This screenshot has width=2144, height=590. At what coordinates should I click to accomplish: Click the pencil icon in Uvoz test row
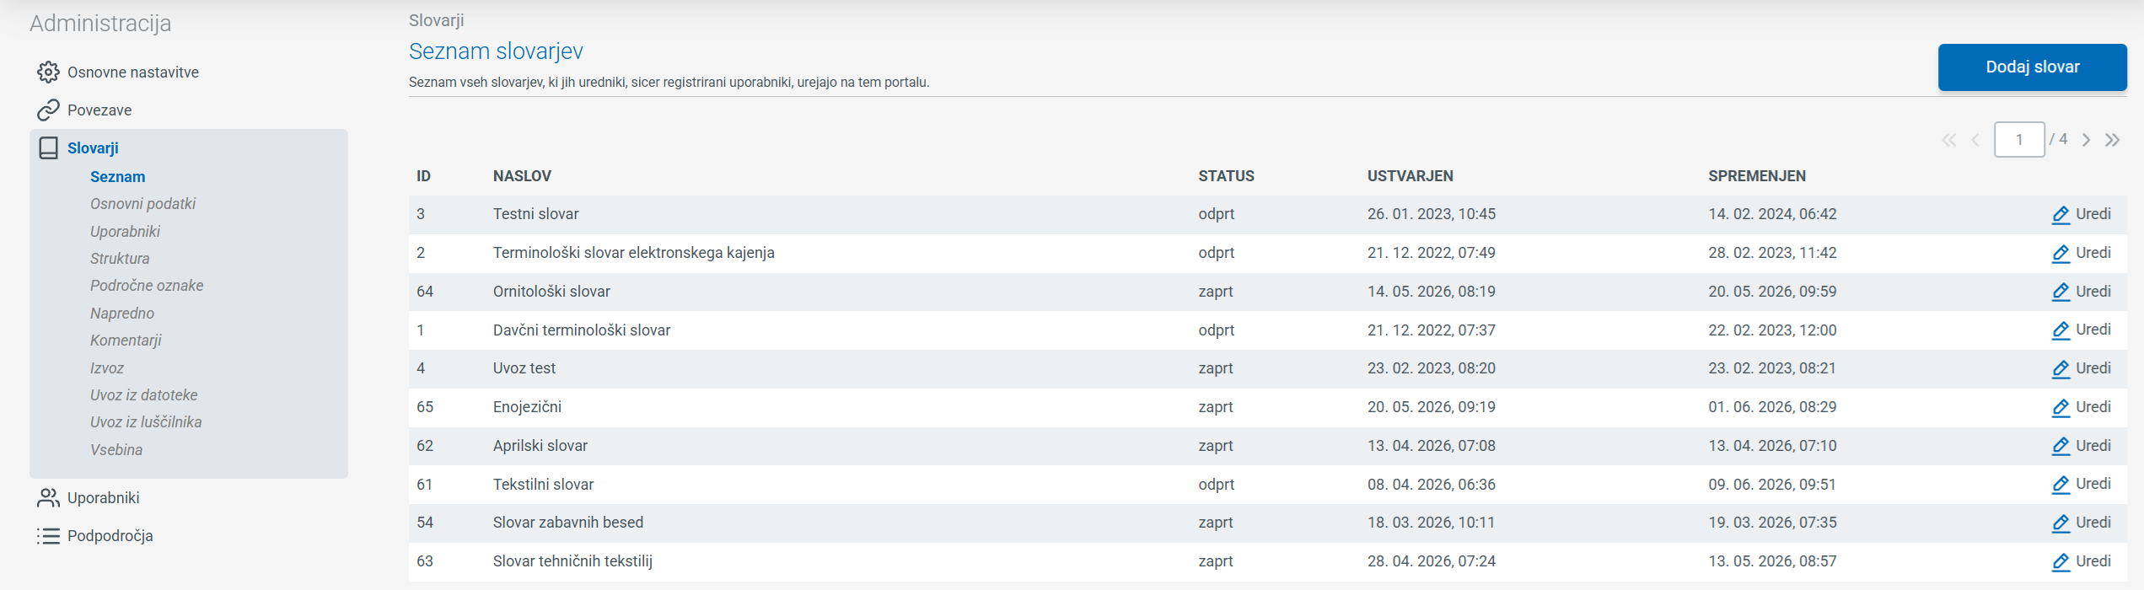(x=2061, y=369)
